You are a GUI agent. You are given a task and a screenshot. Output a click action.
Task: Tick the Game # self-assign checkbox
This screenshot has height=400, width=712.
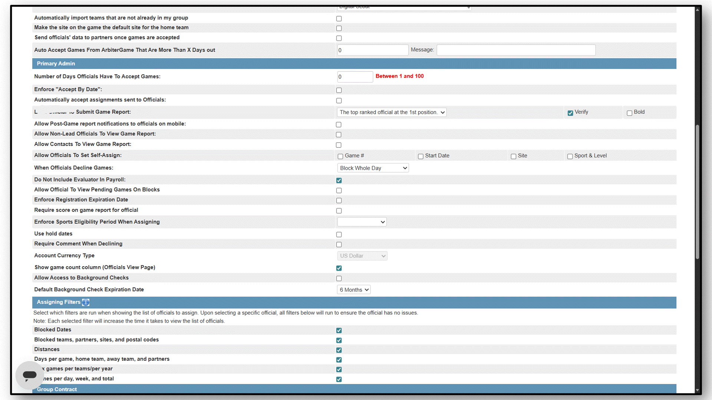point(340,156)
